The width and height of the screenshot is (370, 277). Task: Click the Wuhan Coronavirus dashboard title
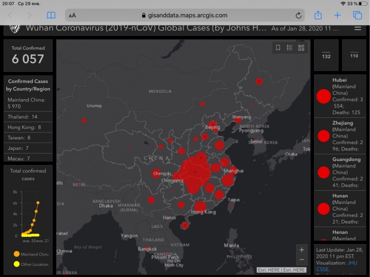coord(146,28)
